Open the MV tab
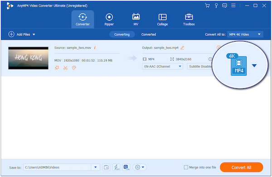Image resolution: width=272 pixels, height=177 pixels. pos(136,19)
